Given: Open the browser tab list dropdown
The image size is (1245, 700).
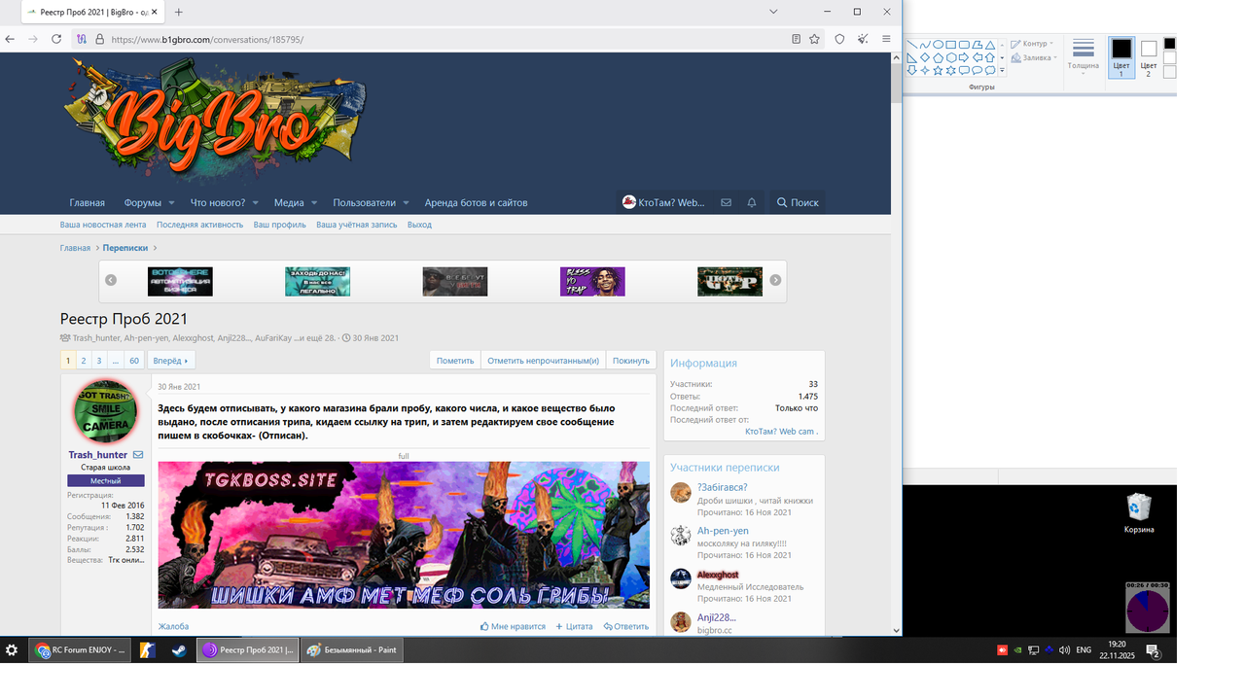Looking at the screenshot, I should tap(773, 12).
